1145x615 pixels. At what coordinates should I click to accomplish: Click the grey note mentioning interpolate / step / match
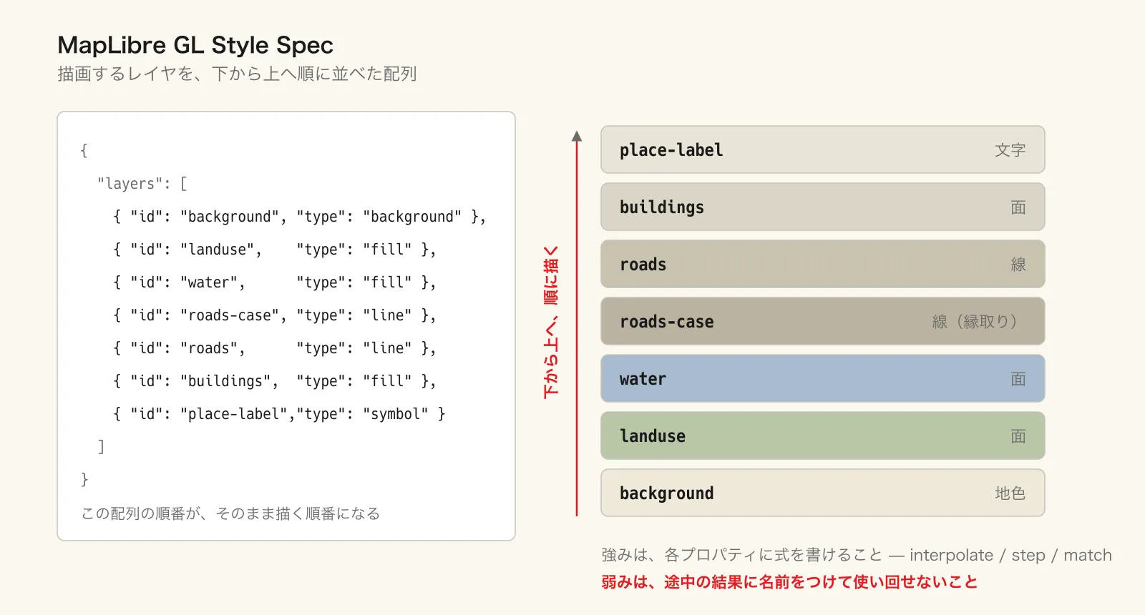click(x=857, y=555)
